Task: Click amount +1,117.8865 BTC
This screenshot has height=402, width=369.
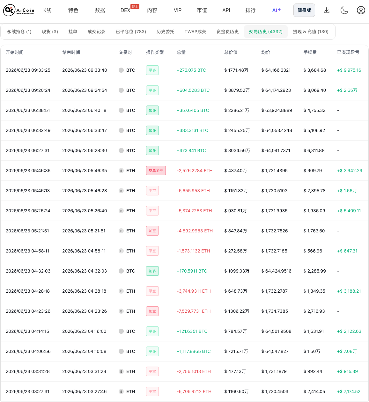Action: (x=194, y=351)
